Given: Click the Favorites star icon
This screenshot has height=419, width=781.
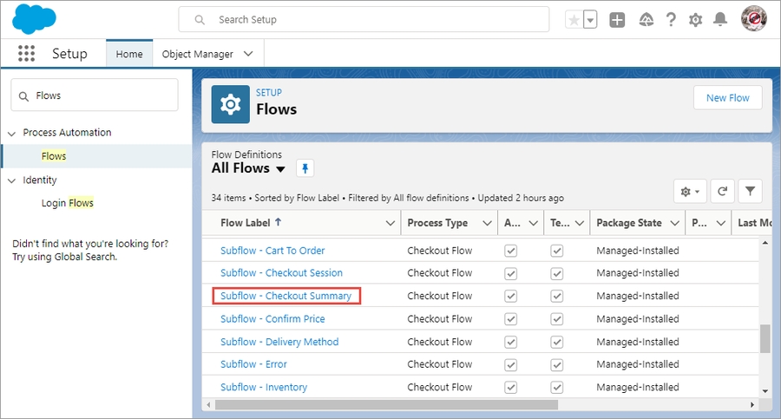Looking at the screenshot, I should [x=573, y=20].
